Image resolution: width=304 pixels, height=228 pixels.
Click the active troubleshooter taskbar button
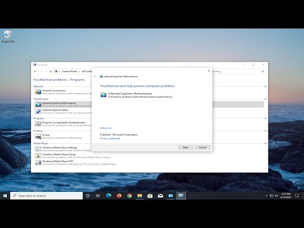181,196
